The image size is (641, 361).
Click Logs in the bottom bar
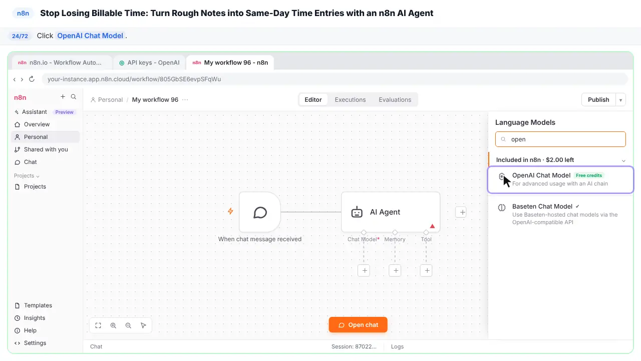(397, 346)
